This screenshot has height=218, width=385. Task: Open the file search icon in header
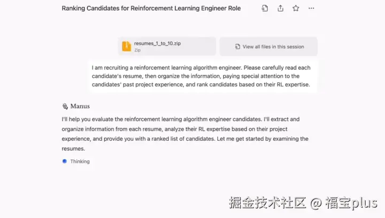point(265,9)
